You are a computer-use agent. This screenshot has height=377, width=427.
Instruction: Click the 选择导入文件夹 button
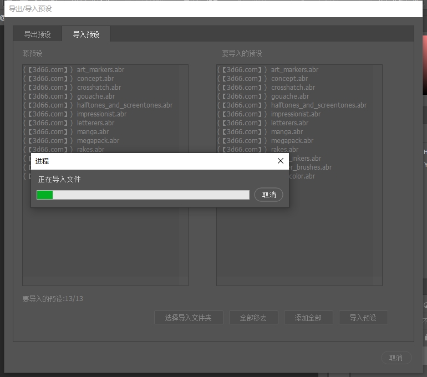(189, 318)
